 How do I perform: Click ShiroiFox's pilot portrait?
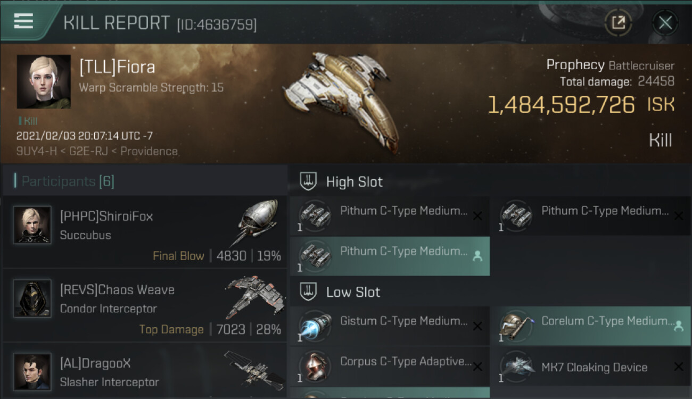click(32, 225)
